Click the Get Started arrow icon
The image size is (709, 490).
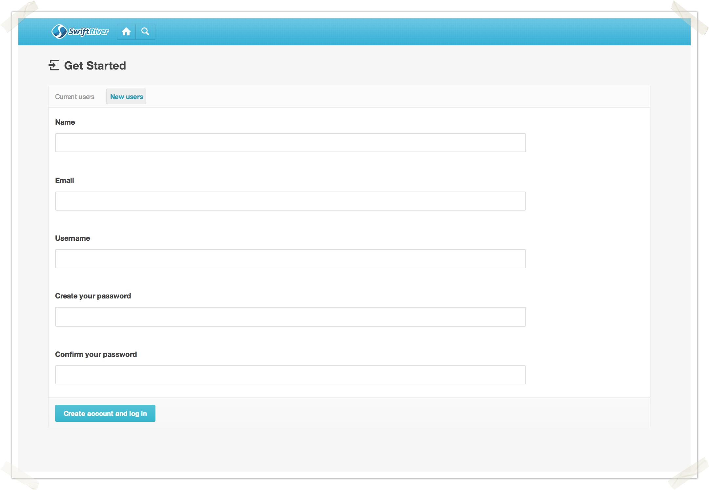pyautogui.click(x=54, y=65)
